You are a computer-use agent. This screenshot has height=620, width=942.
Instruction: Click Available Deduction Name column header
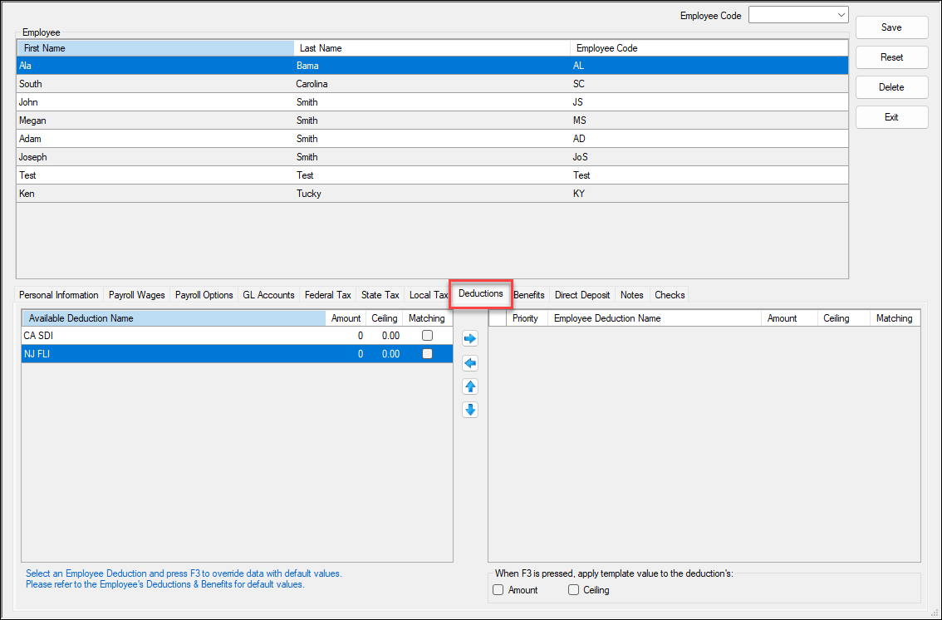coord(174,318)
